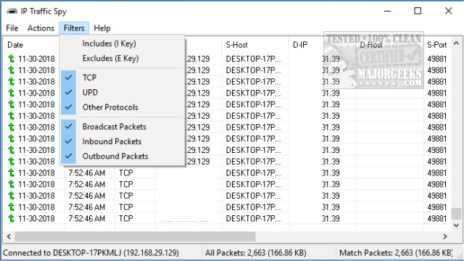The image size is (464, 261).
Task: Click the horizontal scrollbar thumb
Action: [135, 236]
